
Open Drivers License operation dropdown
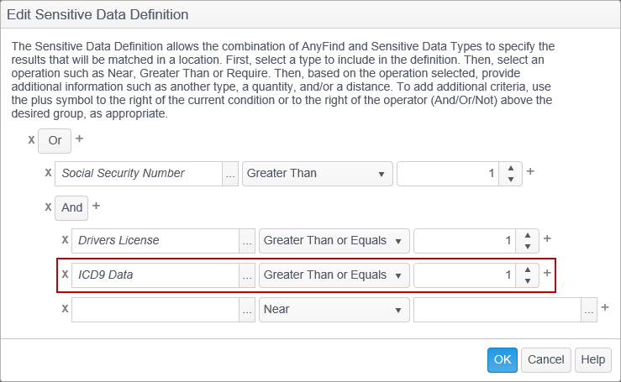click(334, 241)
